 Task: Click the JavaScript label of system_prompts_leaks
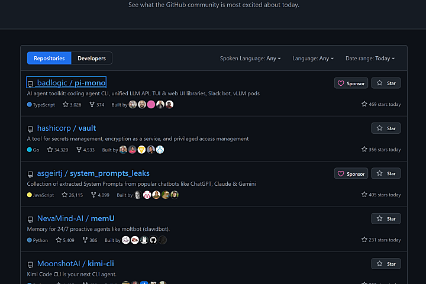tap(40, 195)
